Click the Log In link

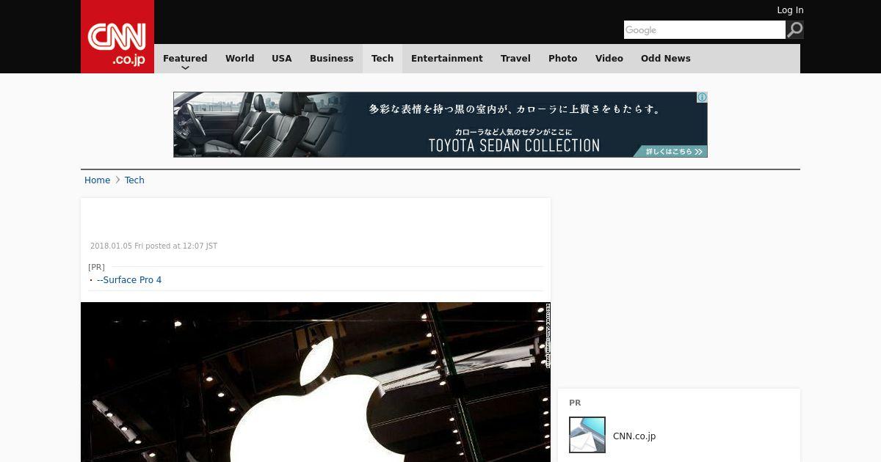coord(790,10)
